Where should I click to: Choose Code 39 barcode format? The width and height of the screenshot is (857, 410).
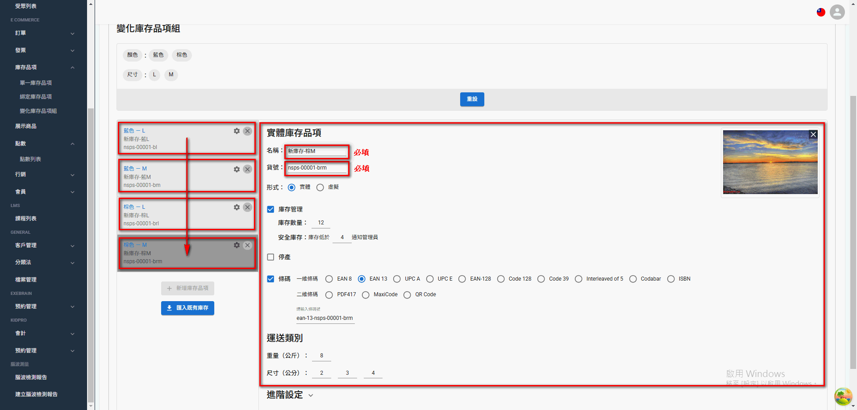[x=541, y=279]
